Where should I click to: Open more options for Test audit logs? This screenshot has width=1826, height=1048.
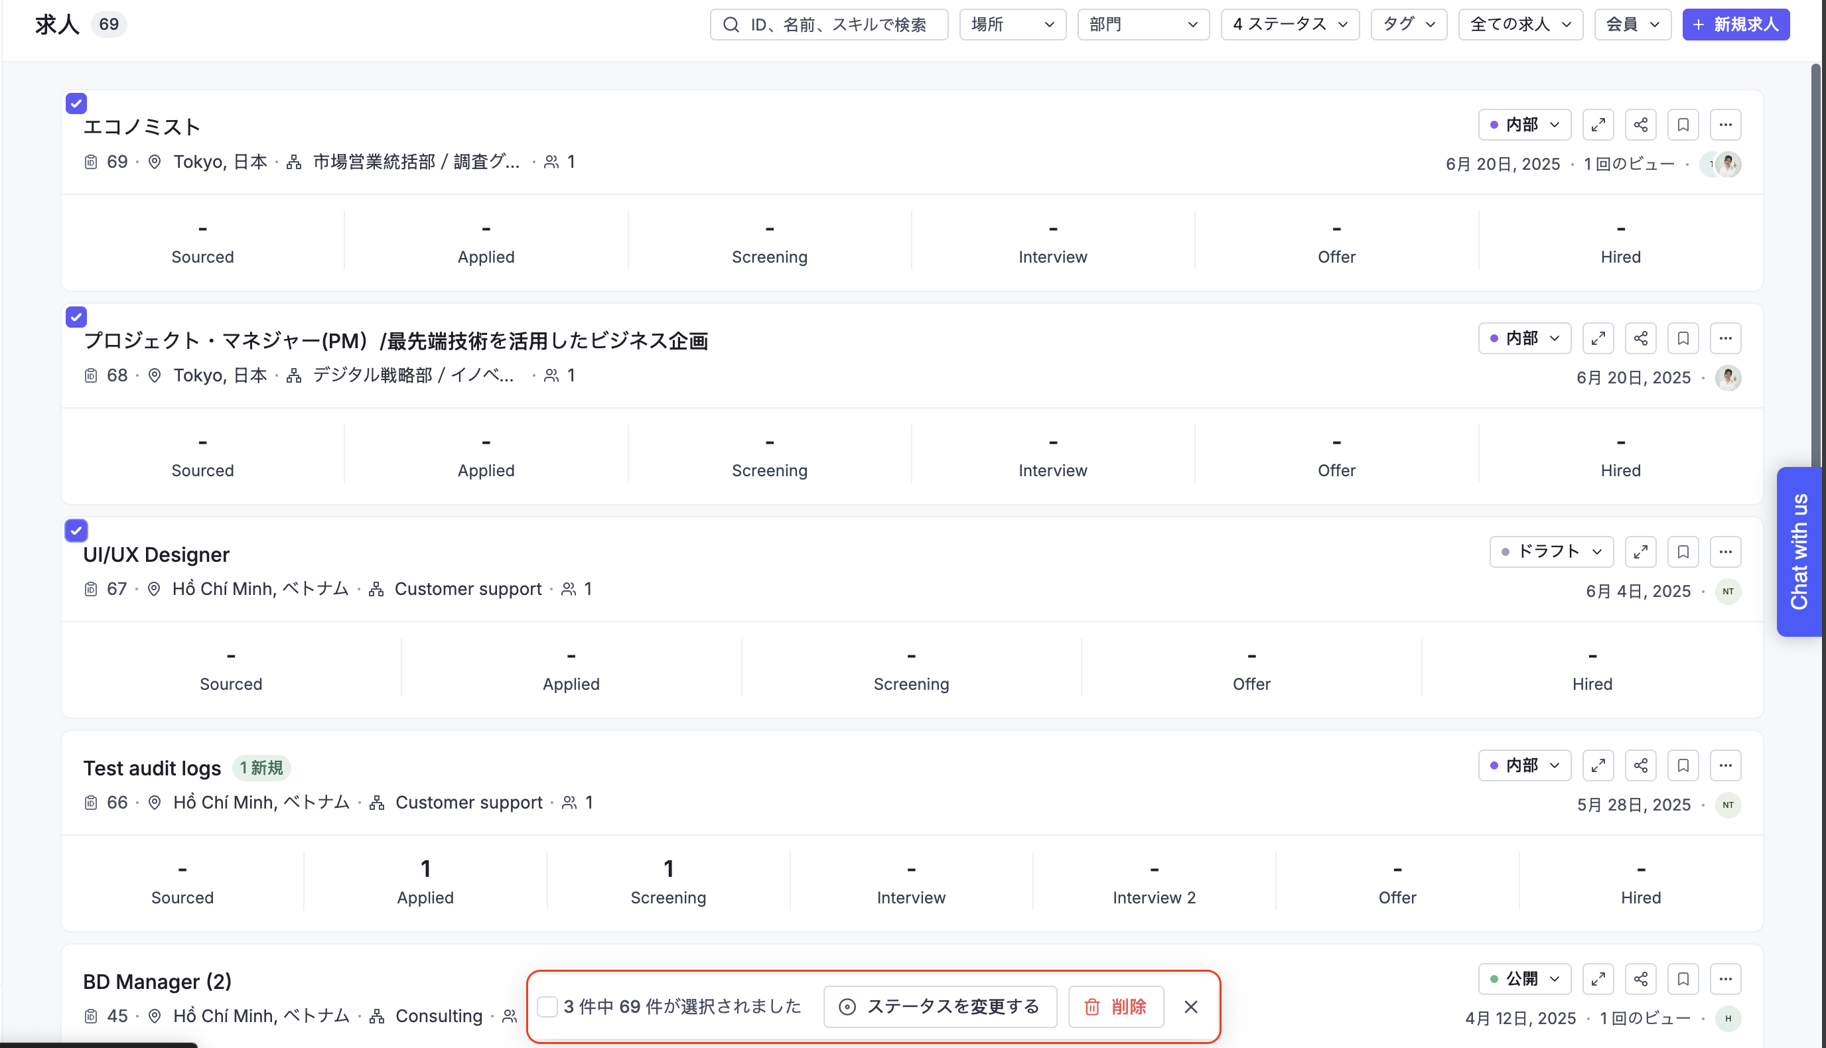pyautogui.click(x=1725, y=765)
